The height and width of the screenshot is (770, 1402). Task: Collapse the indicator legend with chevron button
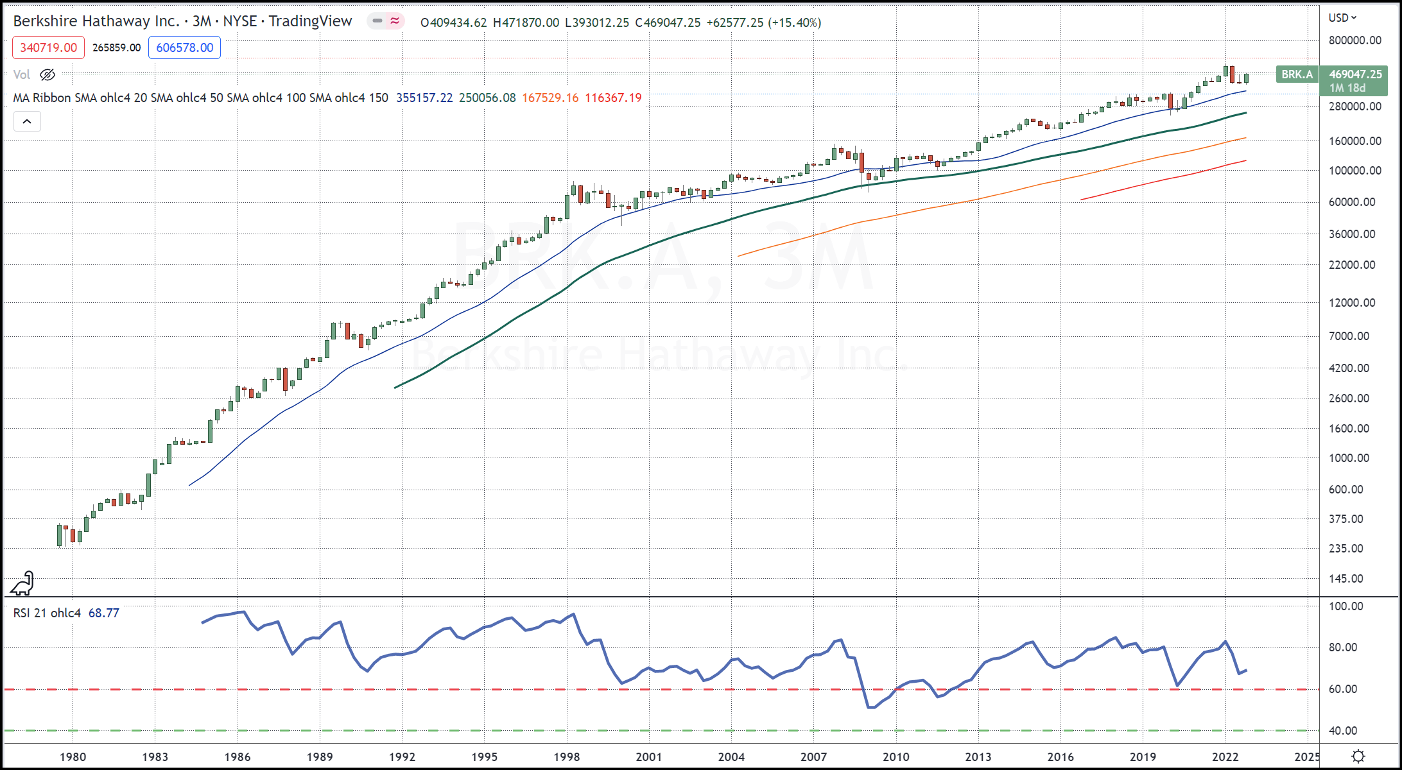point(27,121)
